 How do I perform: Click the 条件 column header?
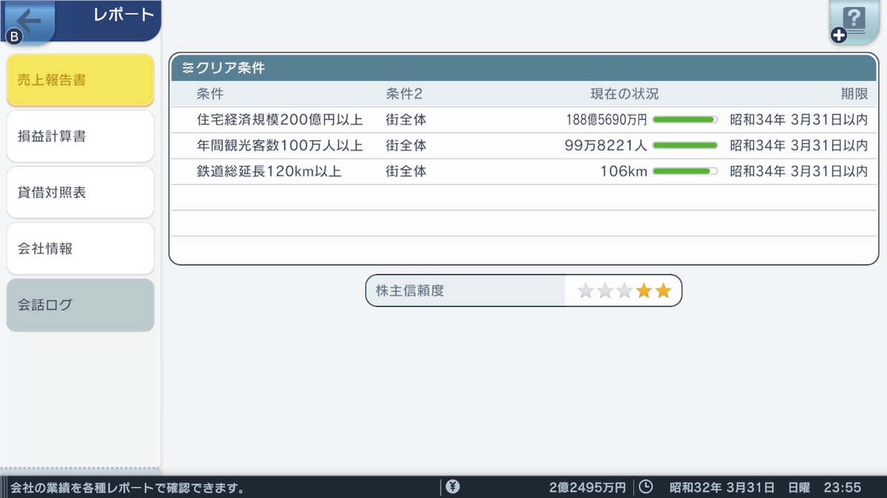(x=210, y=94)
